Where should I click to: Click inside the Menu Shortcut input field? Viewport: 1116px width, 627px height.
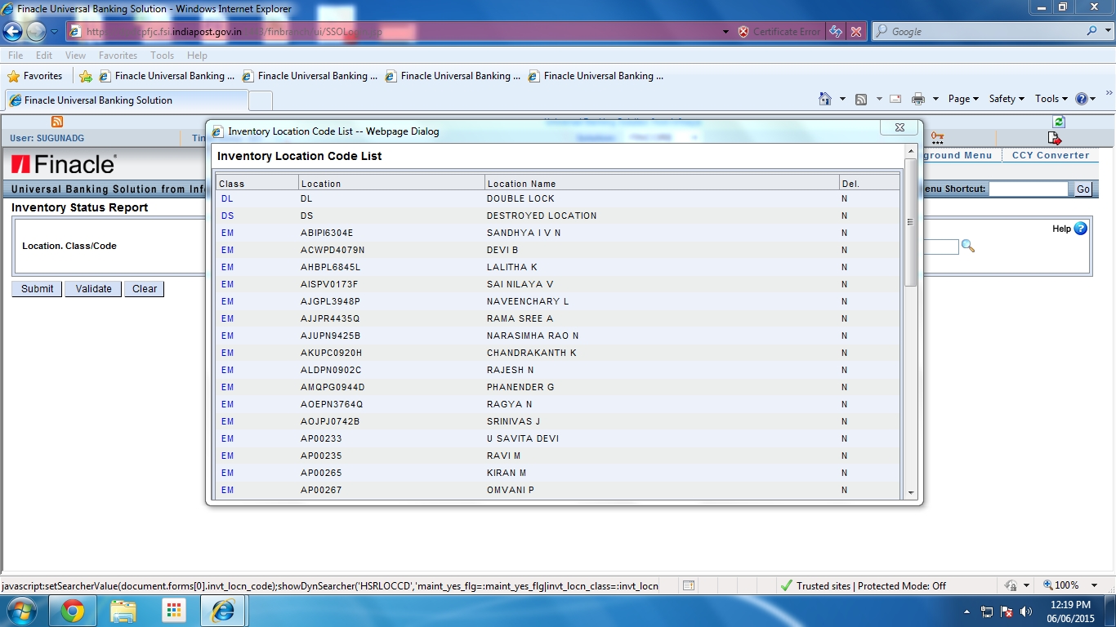coord(1029,189)
